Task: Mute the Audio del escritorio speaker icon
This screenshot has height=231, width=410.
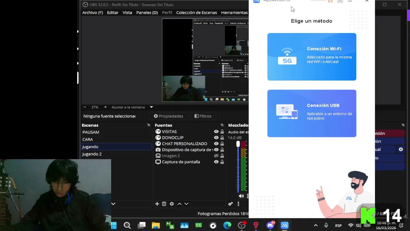Action: [241, 196]
